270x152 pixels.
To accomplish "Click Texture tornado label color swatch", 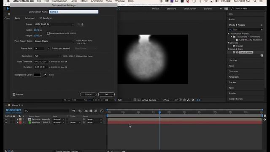I will (x=20, y=119).
